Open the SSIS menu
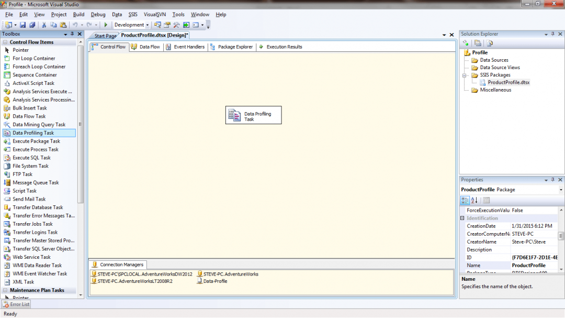This screenshot has width=565, height=318. (x=133, y=15)
